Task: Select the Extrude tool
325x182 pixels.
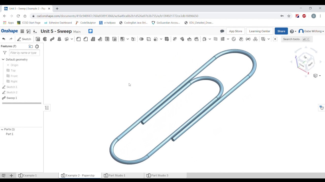Action: click(38, 39)
